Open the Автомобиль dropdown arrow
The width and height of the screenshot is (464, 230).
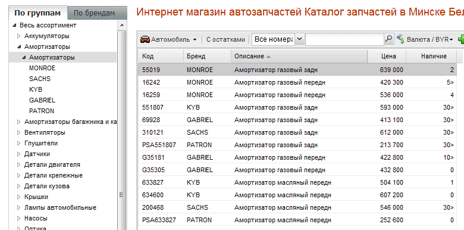point(195,40)
